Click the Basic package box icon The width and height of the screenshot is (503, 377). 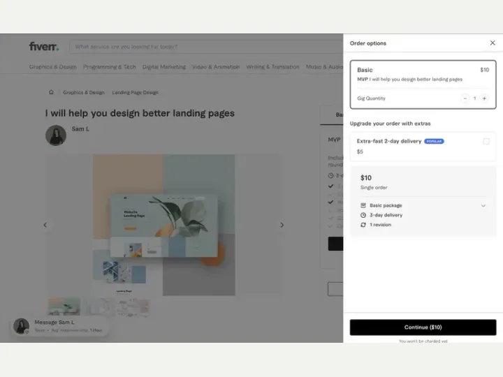pyautogui.click(x=363, y=205)
